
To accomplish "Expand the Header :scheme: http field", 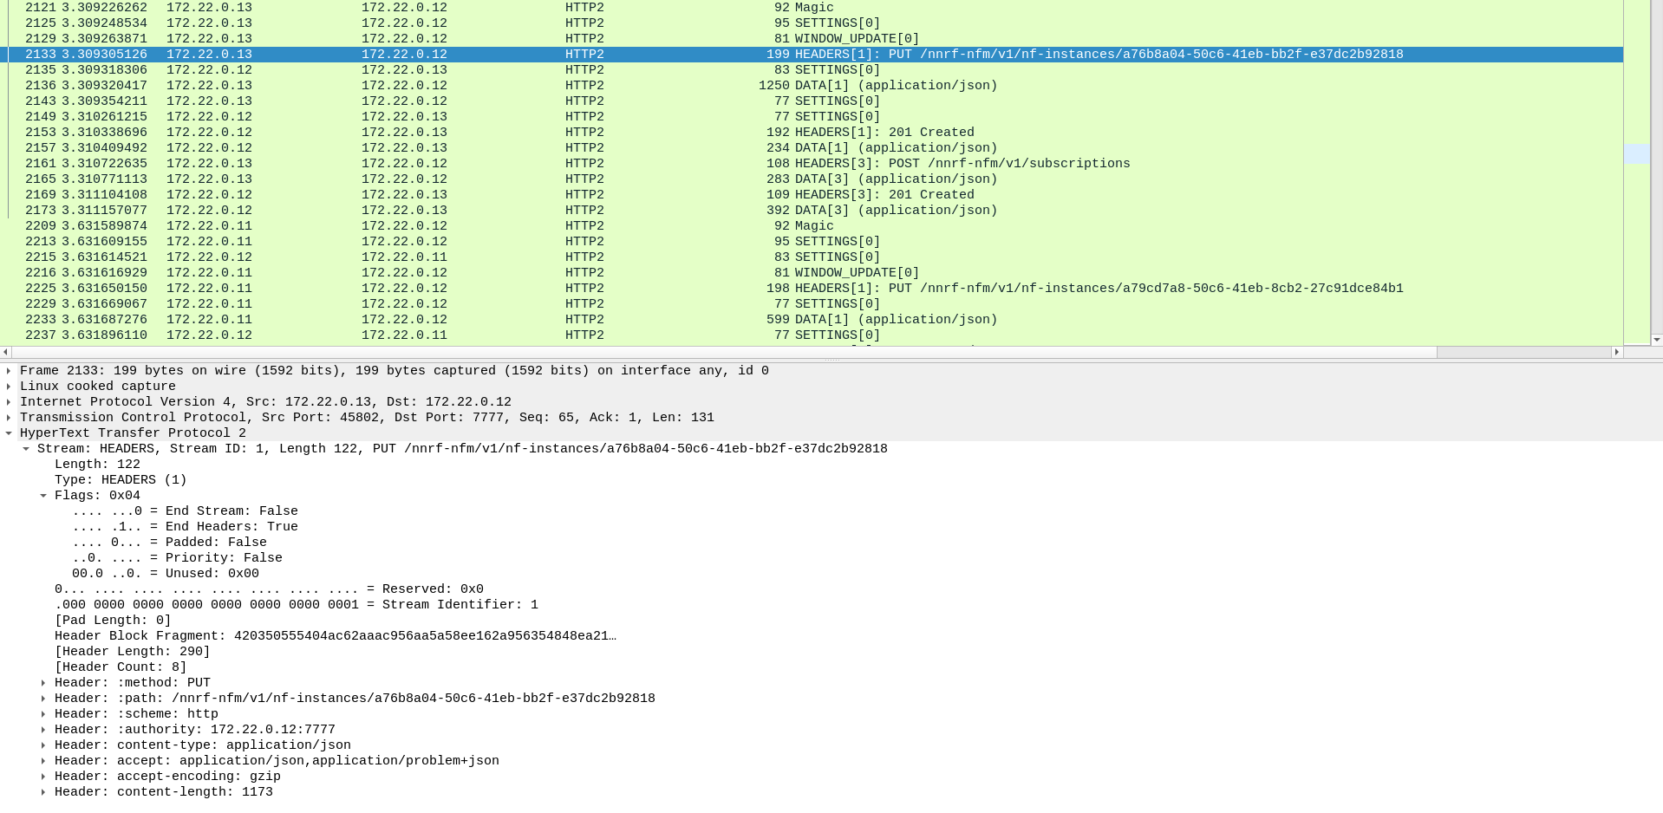I will pos(43,713).
